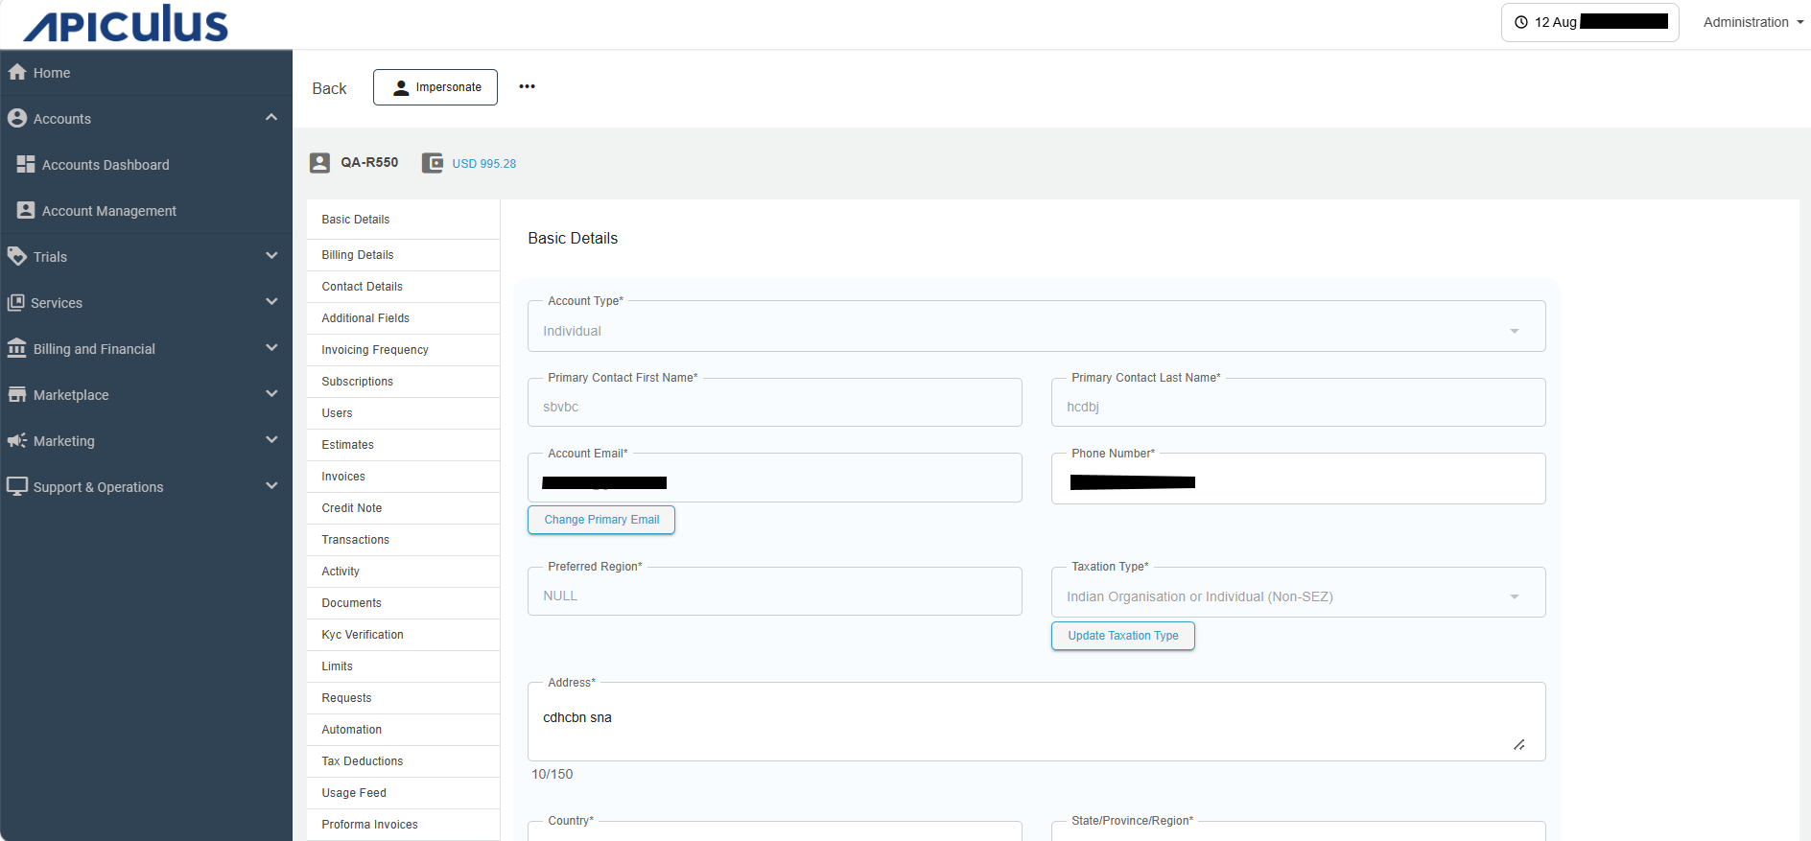
Task: Click the Support & Operations monitor icon
Action: (17, 486)
